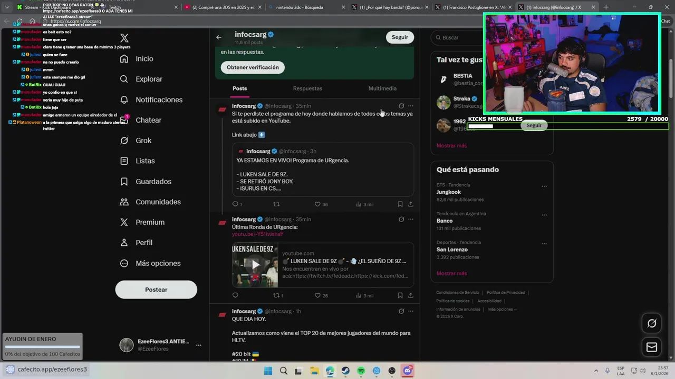Open the BESTIA suggested profile

(459, 79)
